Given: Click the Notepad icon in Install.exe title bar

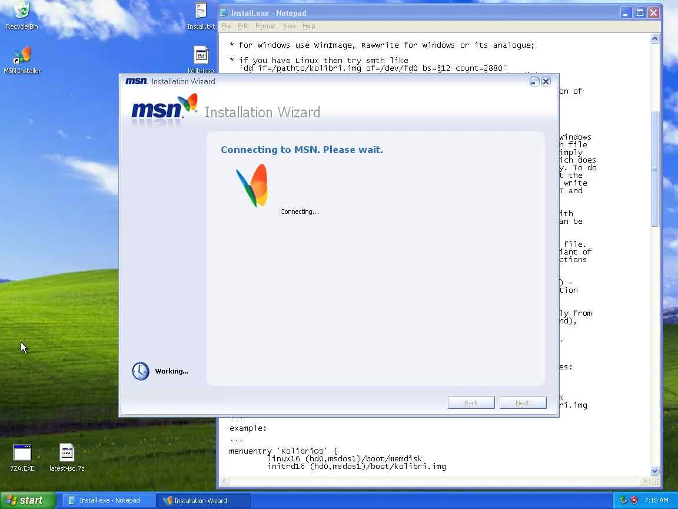Looking at the screenshot, I should 224,12.
